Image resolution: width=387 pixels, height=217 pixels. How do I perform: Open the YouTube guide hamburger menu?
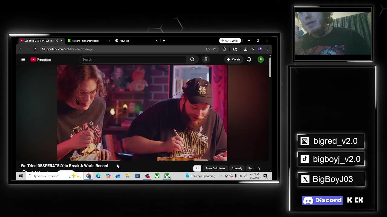pyautogui.click(x=23, y=59)
